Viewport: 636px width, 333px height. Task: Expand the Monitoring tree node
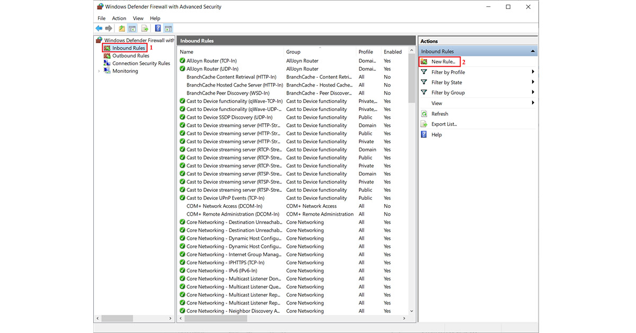point(99,71)
